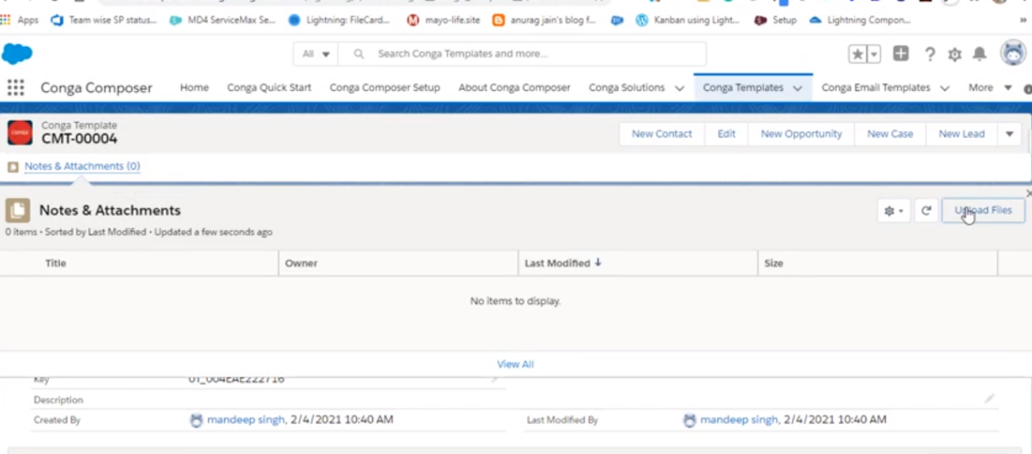The height and width of the screenshot is (454, 1032).
Task: Click the Upload Files button
Action: coord(983,210)
